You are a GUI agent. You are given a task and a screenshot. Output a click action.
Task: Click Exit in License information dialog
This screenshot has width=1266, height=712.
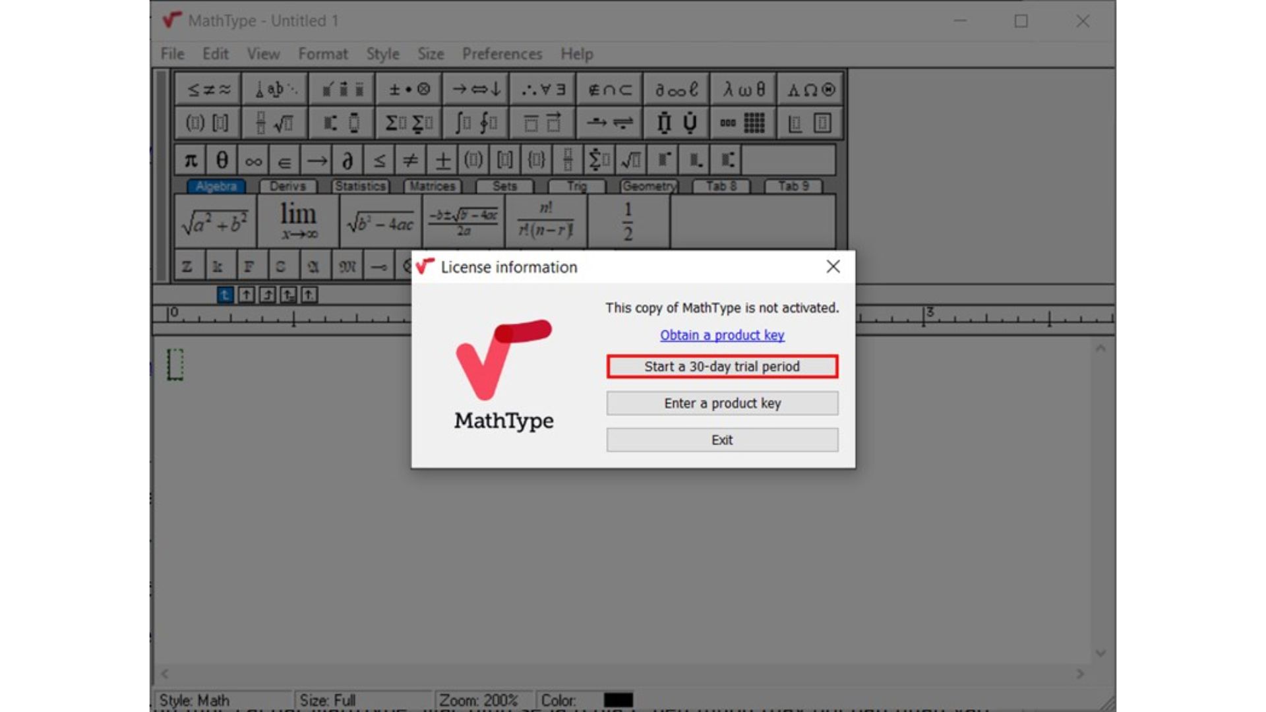[722, 440]
